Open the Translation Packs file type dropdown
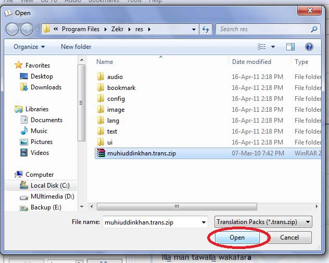 (263, 222)
